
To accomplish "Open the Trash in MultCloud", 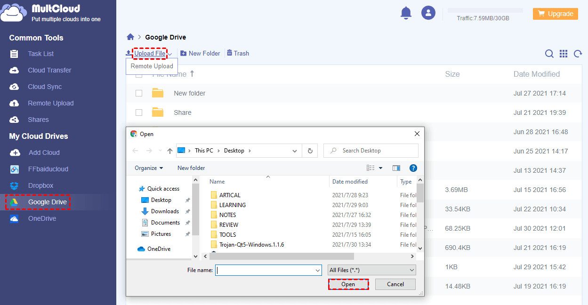I will [x=238, y=53].
